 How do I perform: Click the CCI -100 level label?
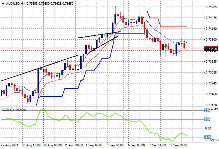(208, 137)
